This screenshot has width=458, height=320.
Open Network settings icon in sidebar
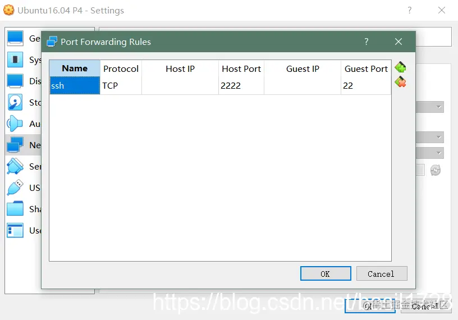click(x=15, y=145)
